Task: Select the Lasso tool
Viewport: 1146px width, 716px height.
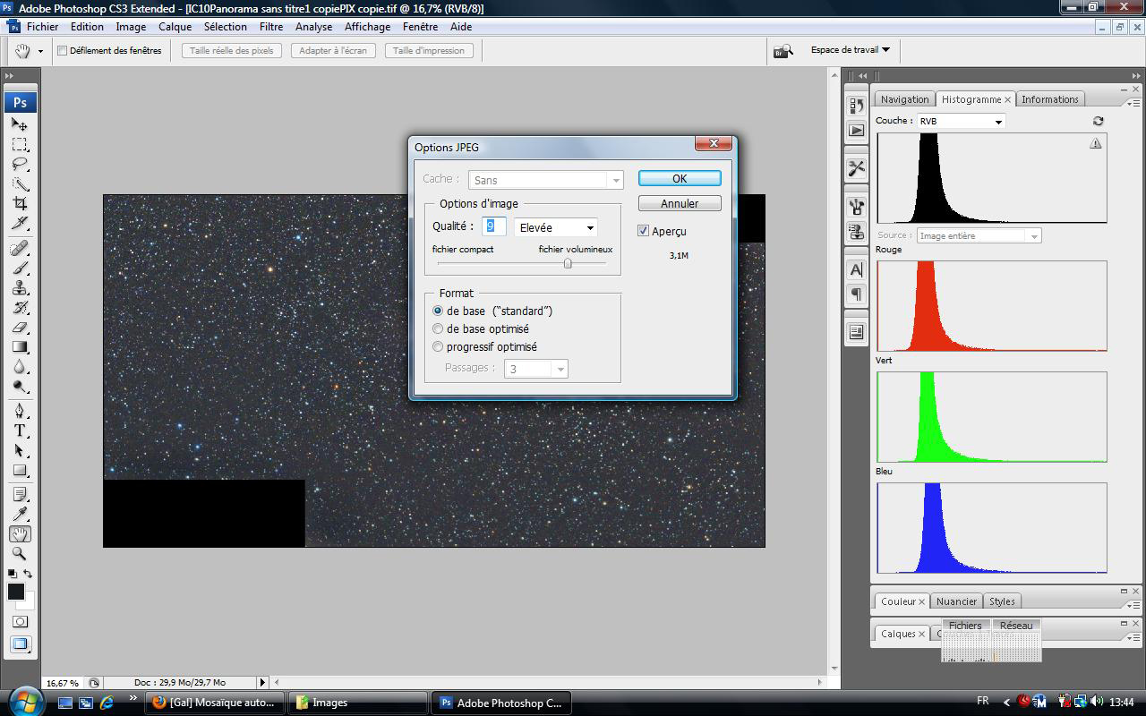Action: [x=20, y=165]
